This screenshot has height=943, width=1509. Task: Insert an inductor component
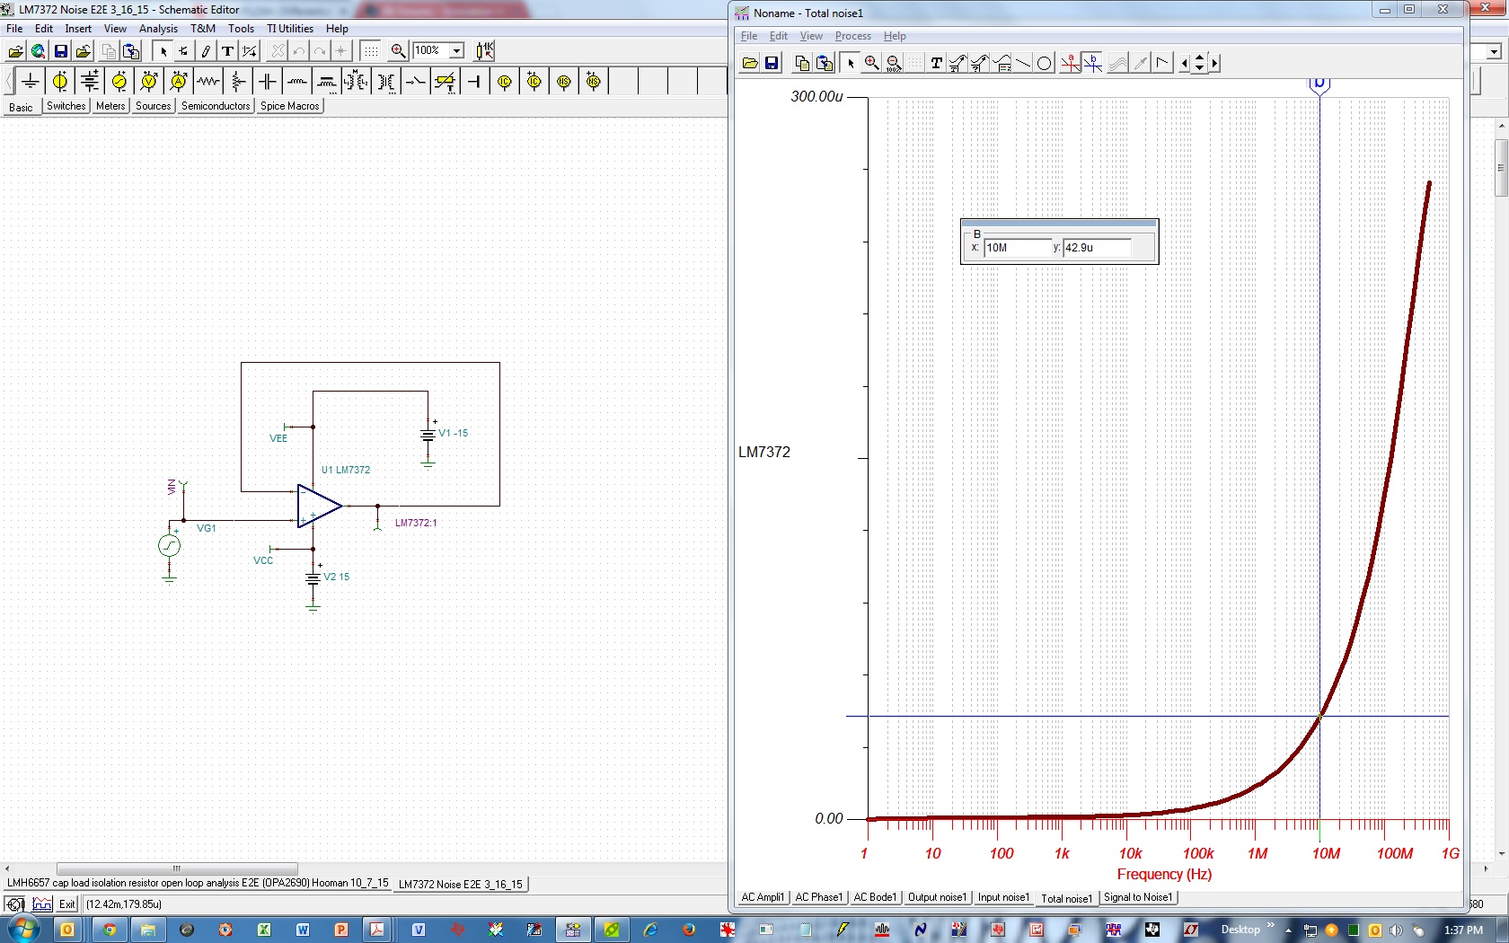[297, 82]
